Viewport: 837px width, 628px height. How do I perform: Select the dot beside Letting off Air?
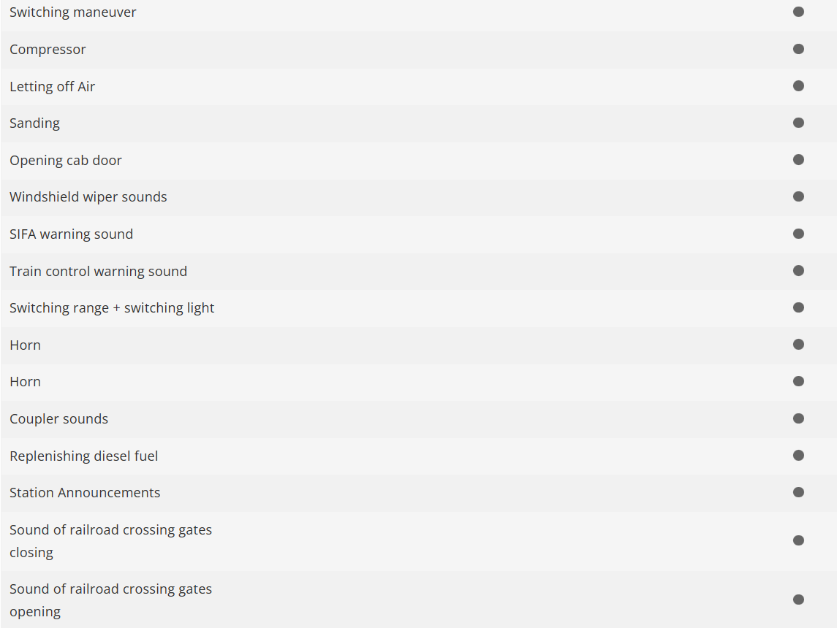[798, 86]
